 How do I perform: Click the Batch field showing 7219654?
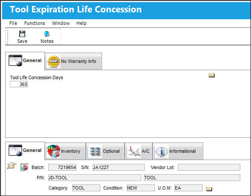click(x=62, y=167)
